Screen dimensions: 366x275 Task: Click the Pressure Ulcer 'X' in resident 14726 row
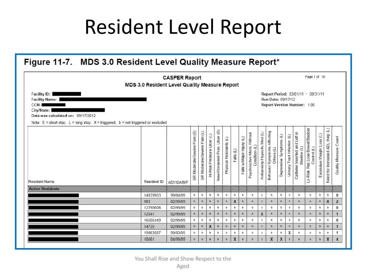point(210,227)
